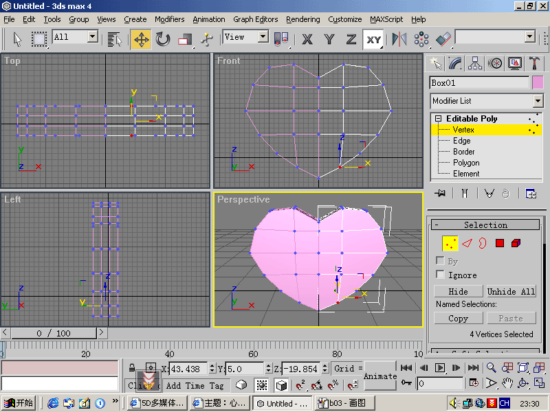Open the Utilities hammer panel tab
The width and height of the screenshot is (550, 412).
click(534, 63)
